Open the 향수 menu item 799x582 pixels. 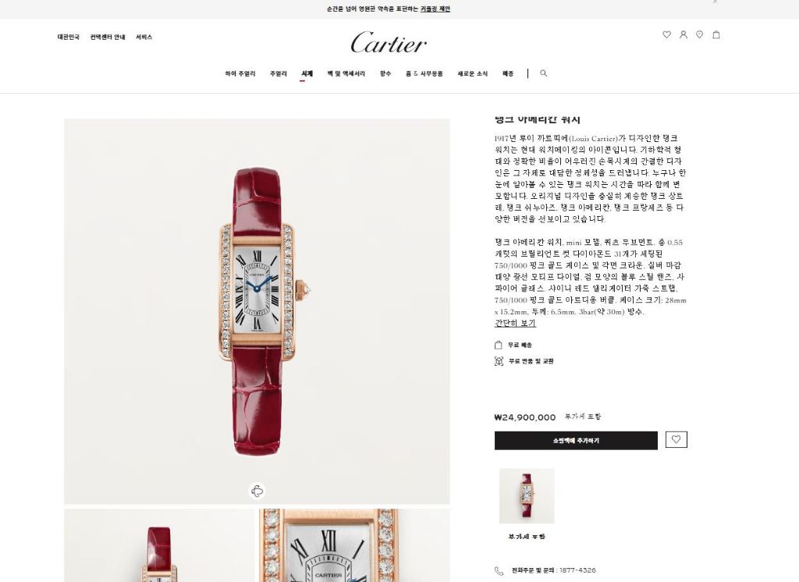coord(385,74)
